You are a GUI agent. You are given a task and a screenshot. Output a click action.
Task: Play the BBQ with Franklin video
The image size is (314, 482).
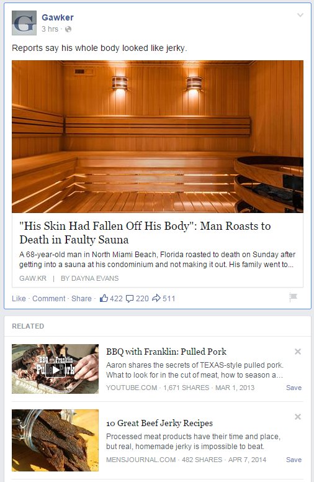pos(55,369)
